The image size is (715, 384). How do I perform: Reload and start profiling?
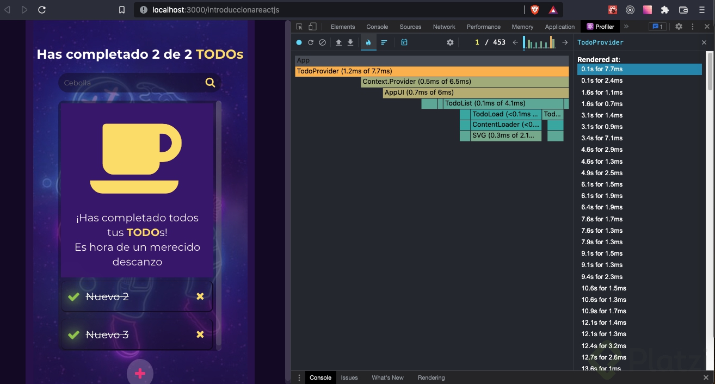point(311,42)
